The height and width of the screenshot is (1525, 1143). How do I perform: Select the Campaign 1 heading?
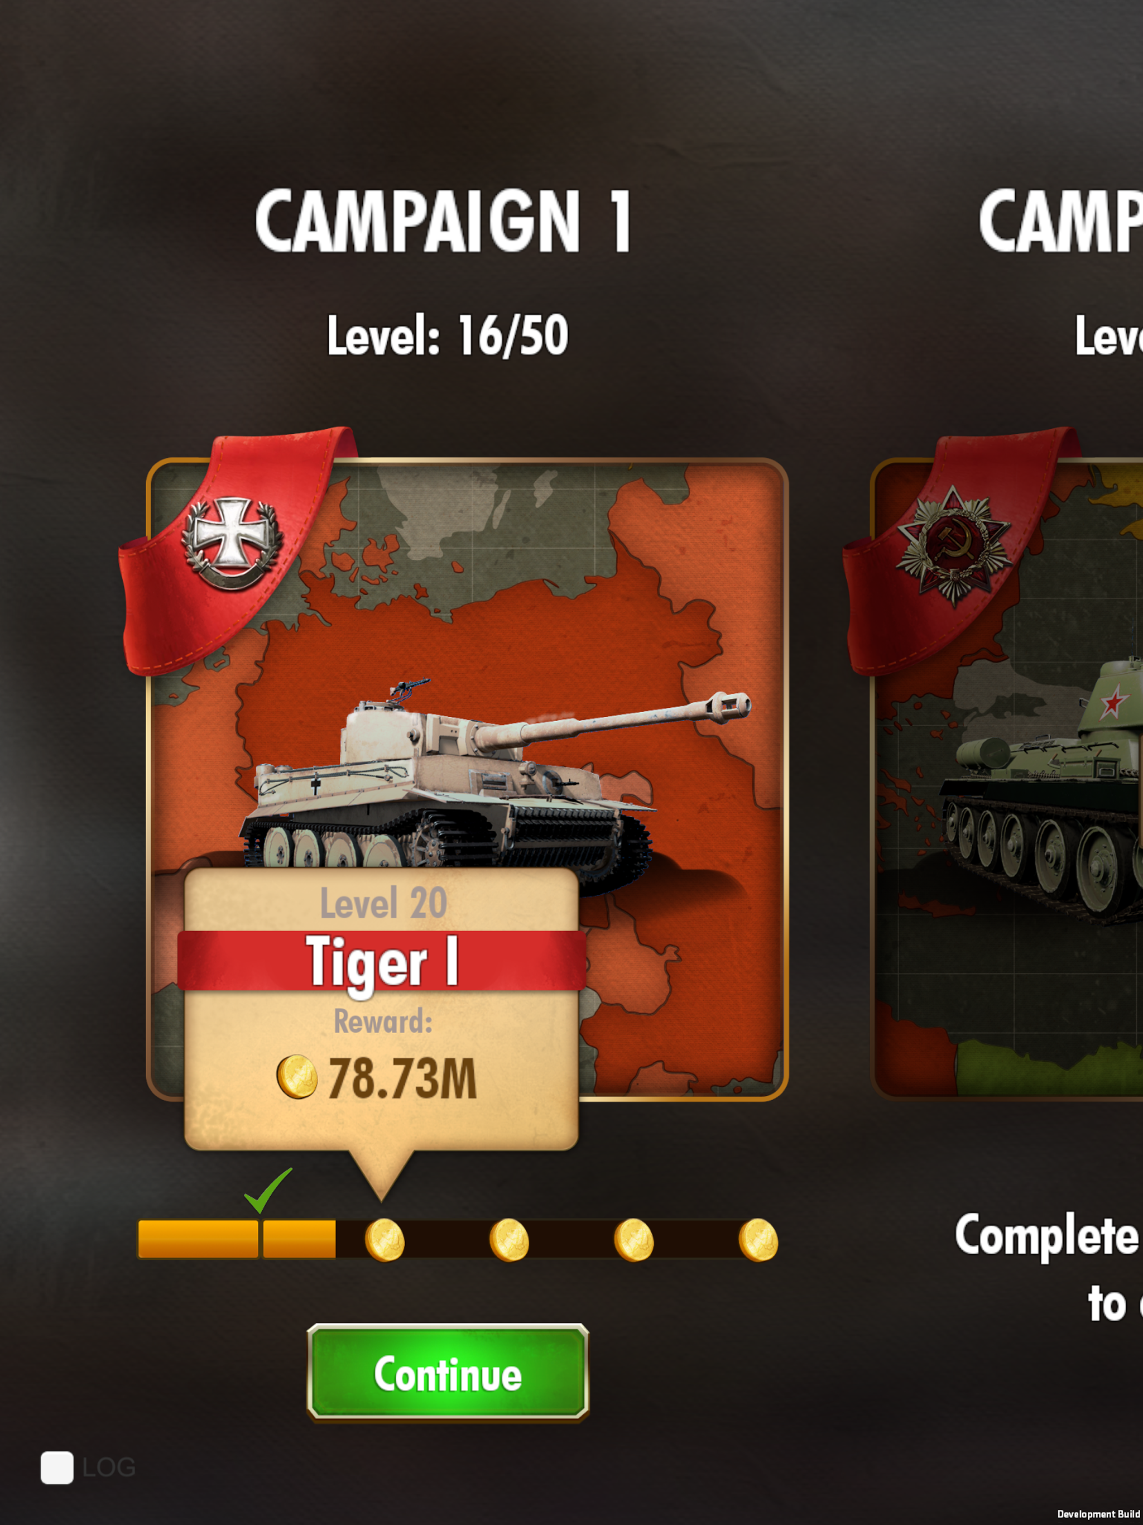(x=443, y=220)
